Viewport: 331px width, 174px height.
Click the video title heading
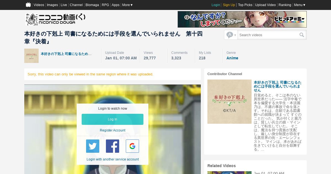pyautogui.click(x=113, y=38)
